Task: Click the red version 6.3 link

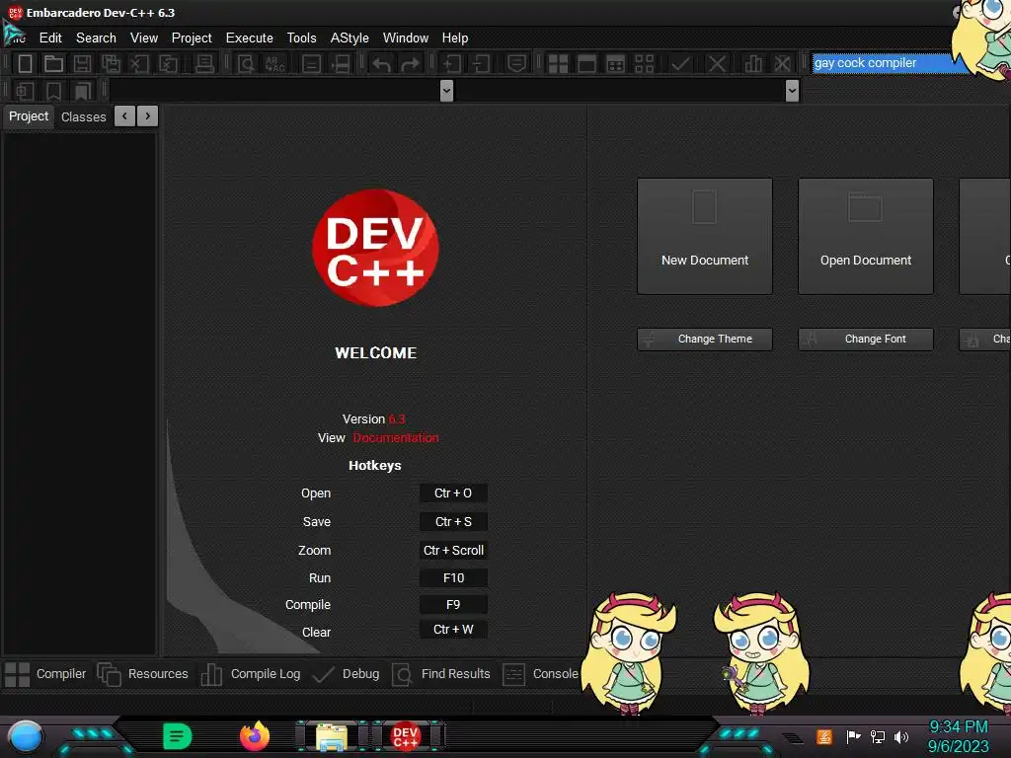Action: (397, 418)
